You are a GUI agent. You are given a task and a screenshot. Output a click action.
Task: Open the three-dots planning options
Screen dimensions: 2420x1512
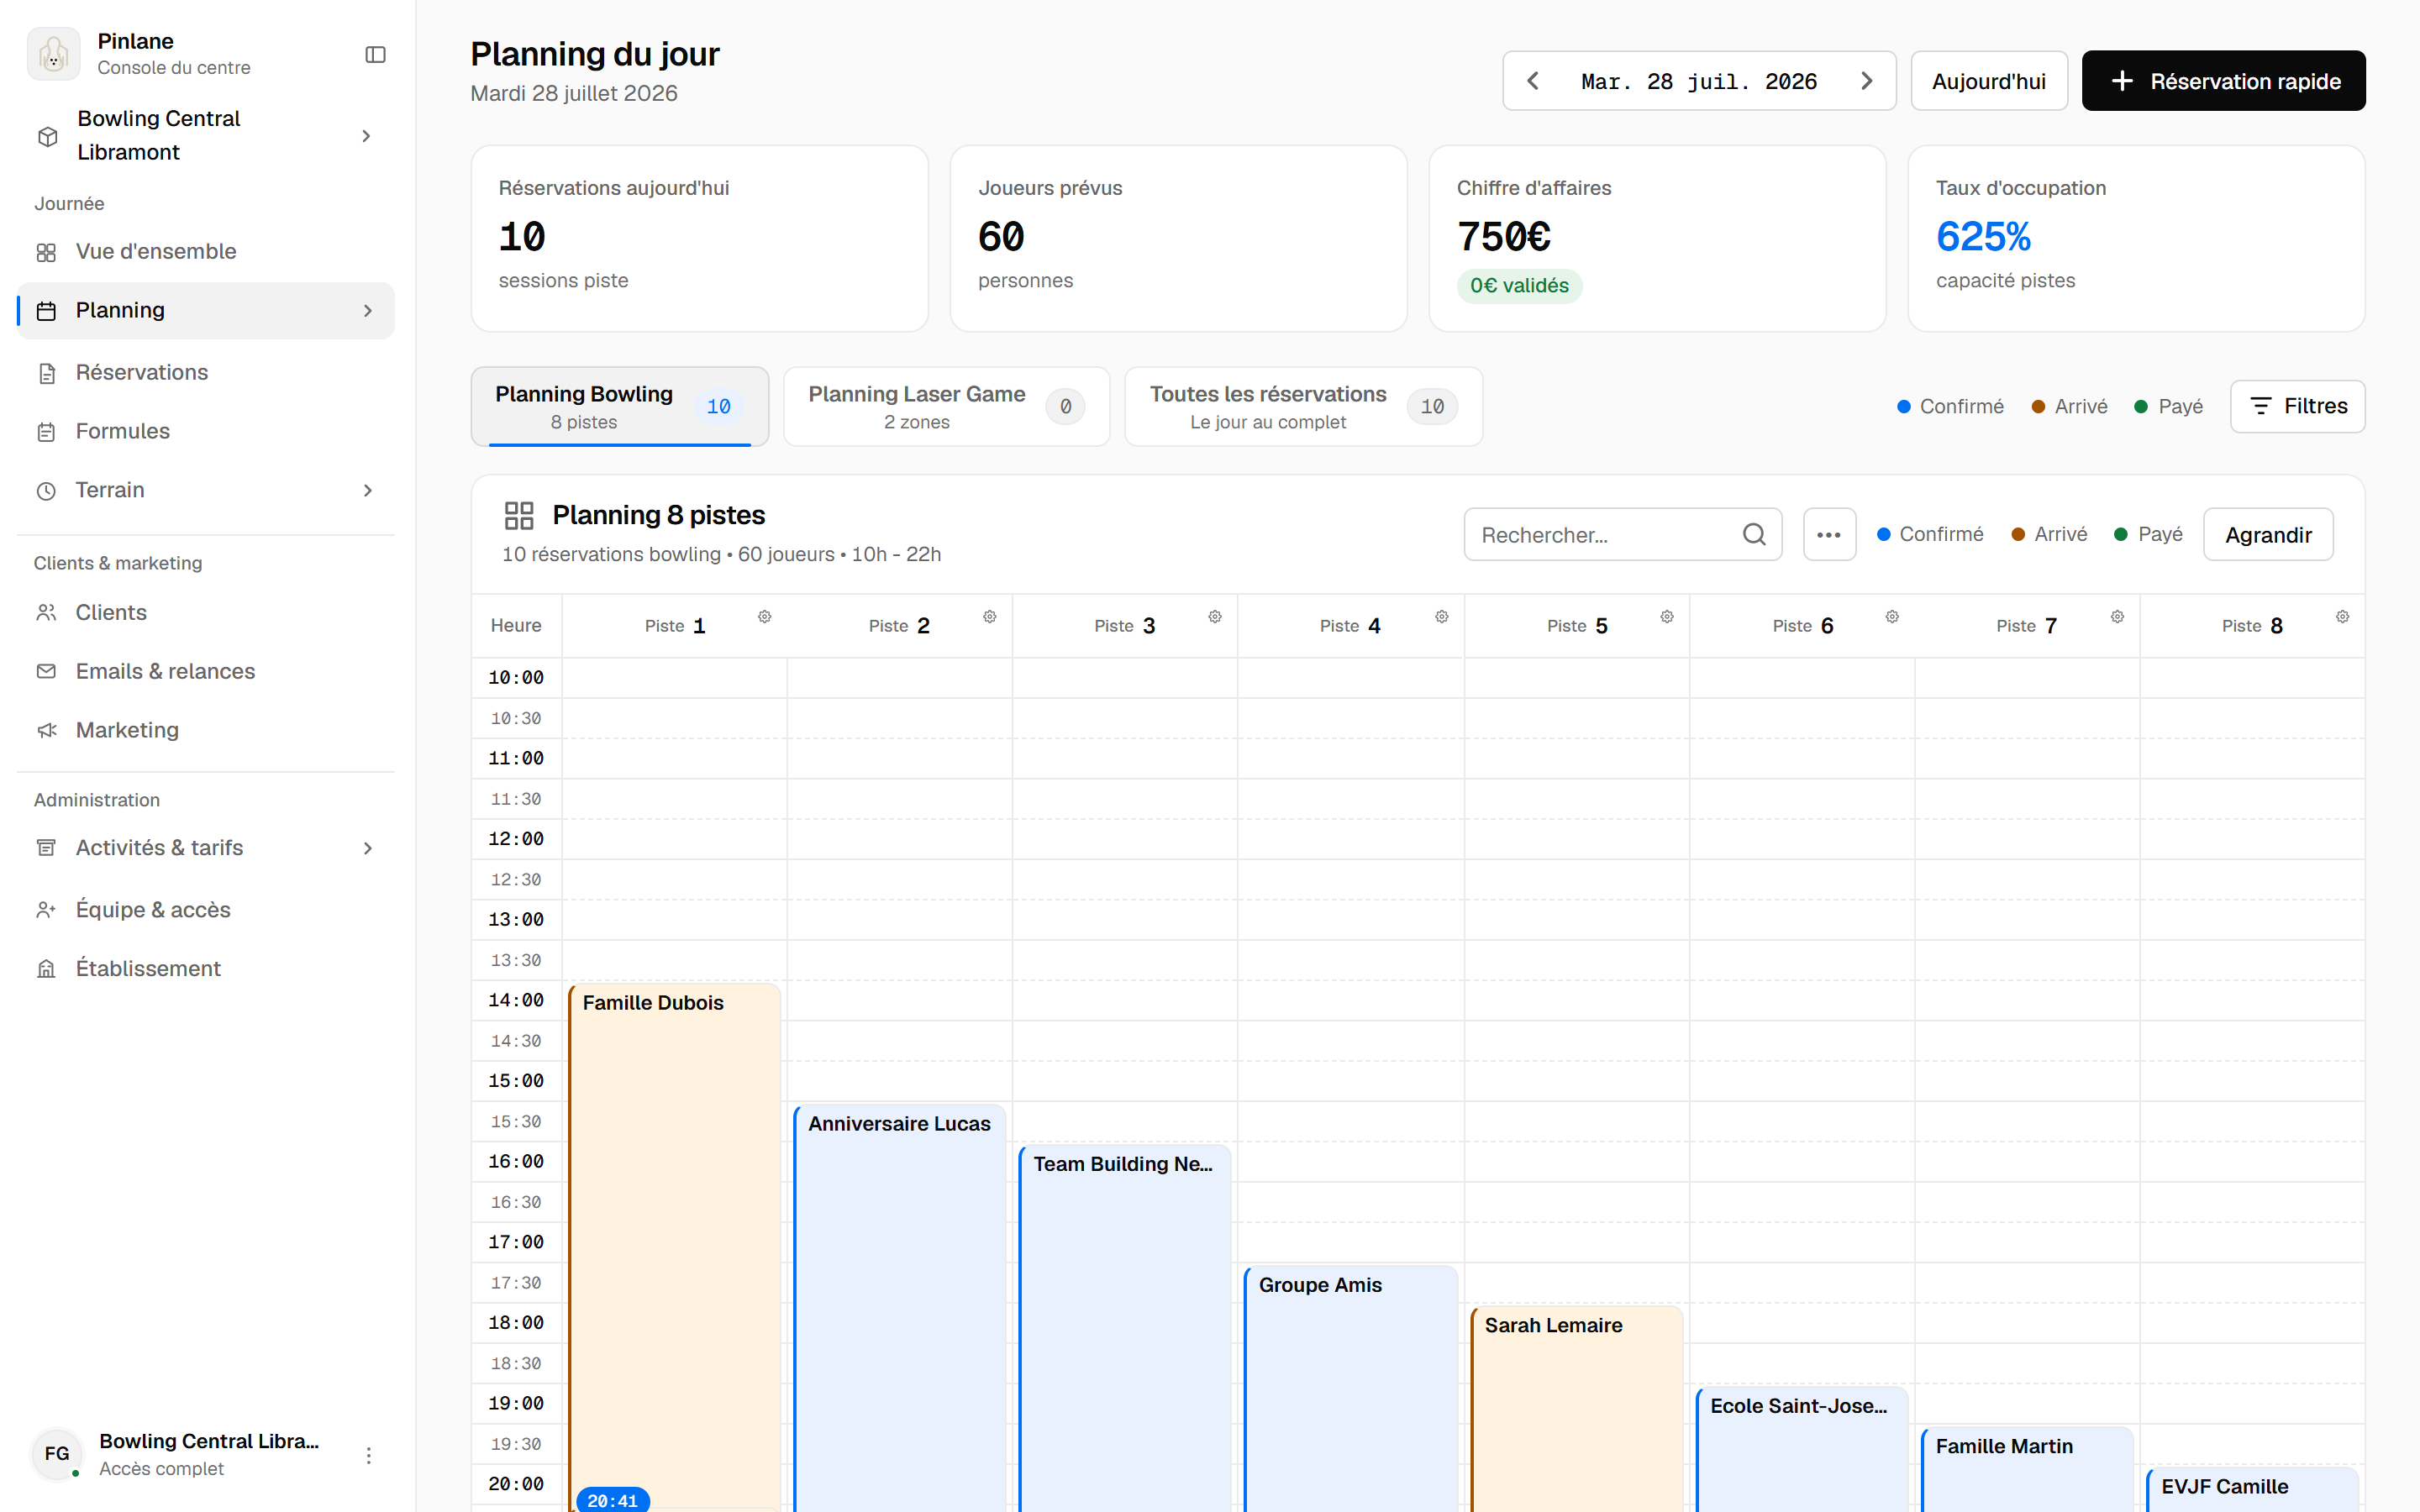coord(1829,534)
